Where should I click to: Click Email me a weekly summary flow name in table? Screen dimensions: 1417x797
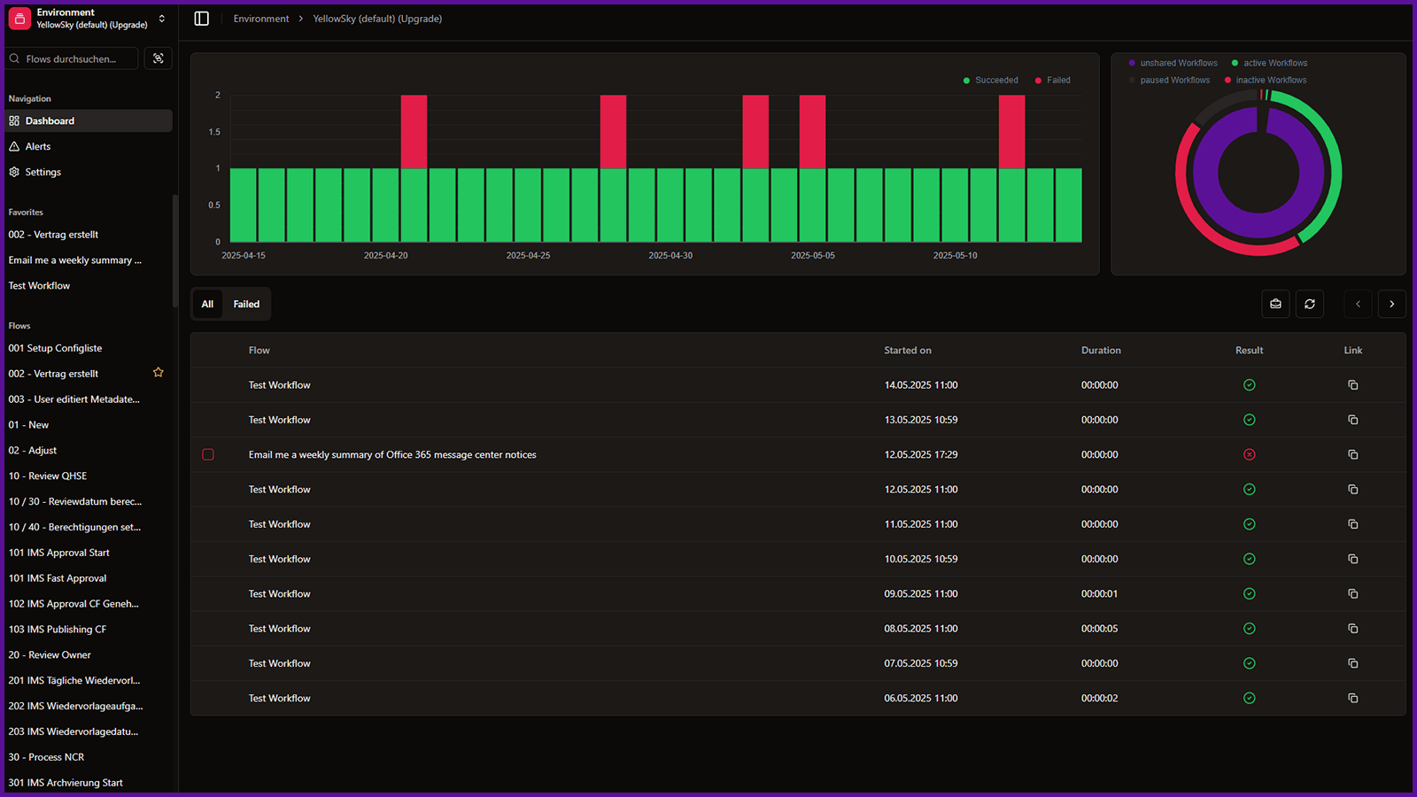[392, 454]
